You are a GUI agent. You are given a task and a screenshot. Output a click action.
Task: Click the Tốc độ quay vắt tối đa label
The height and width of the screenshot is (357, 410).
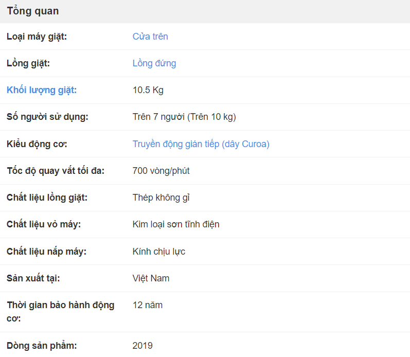click(56, 171)
